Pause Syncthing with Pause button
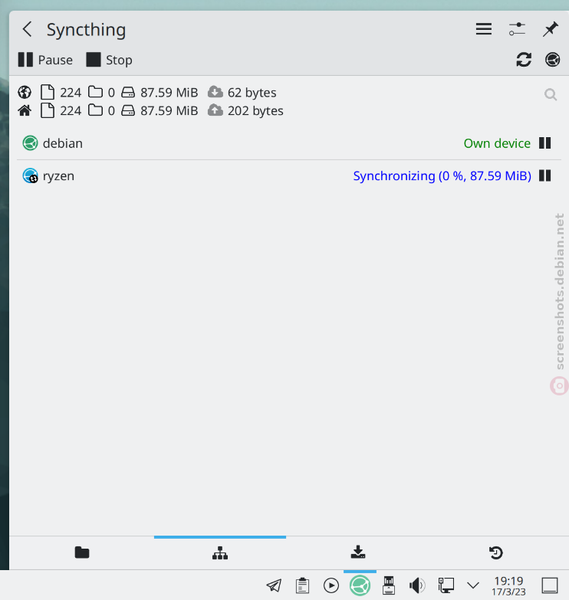569x600 pixels. [x=45, y=60]
